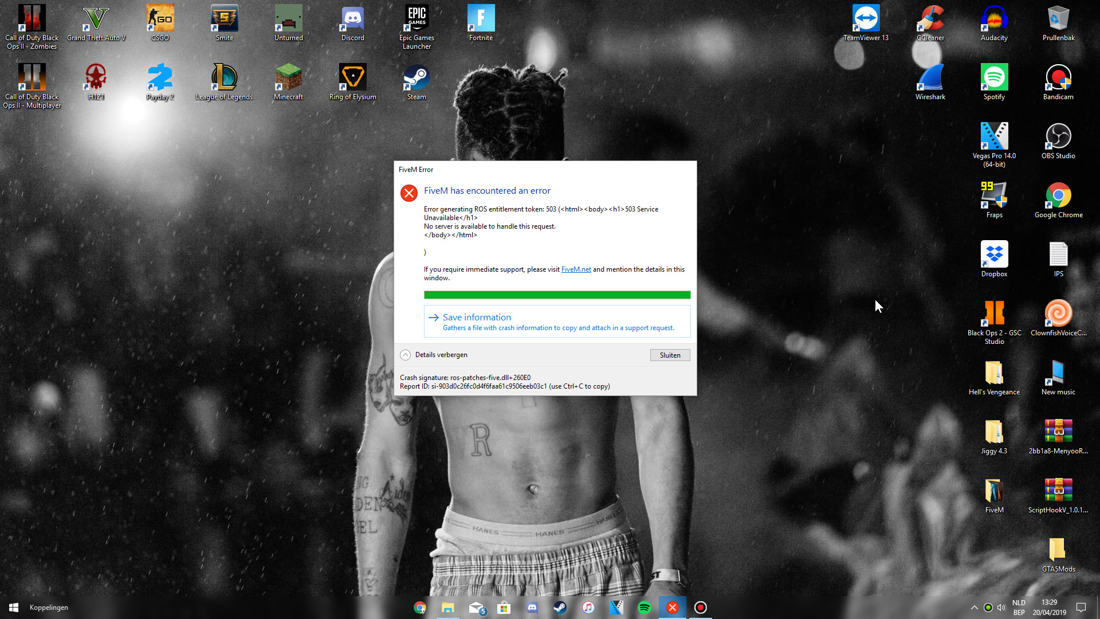Click the Koppelingen taskbar toolbar label
Viewport: 1100px width, 619px height.
[49, 608]
